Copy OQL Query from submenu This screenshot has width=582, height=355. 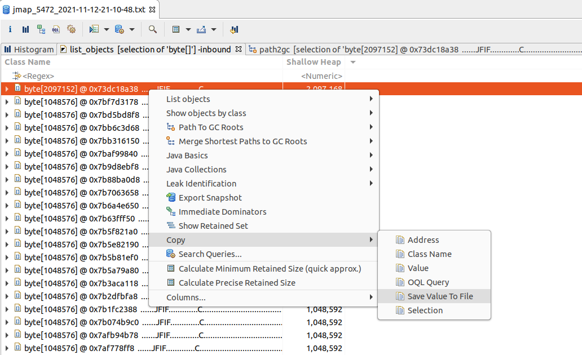point(434,282)
